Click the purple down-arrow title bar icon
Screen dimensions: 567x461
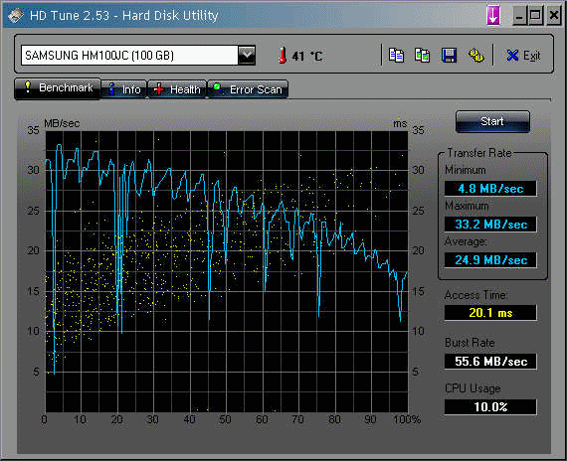coord(493,15)
